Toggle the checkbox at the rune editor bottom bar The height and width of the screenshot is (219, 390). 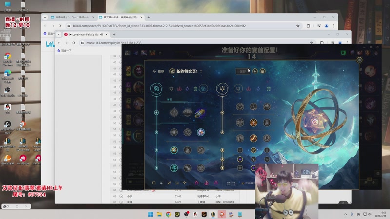point(243,183)
